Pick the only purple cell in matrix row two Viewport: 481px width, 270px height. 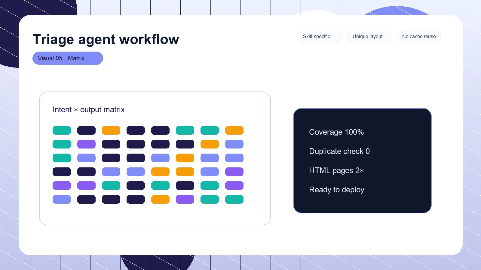click(x=86, y=144)
